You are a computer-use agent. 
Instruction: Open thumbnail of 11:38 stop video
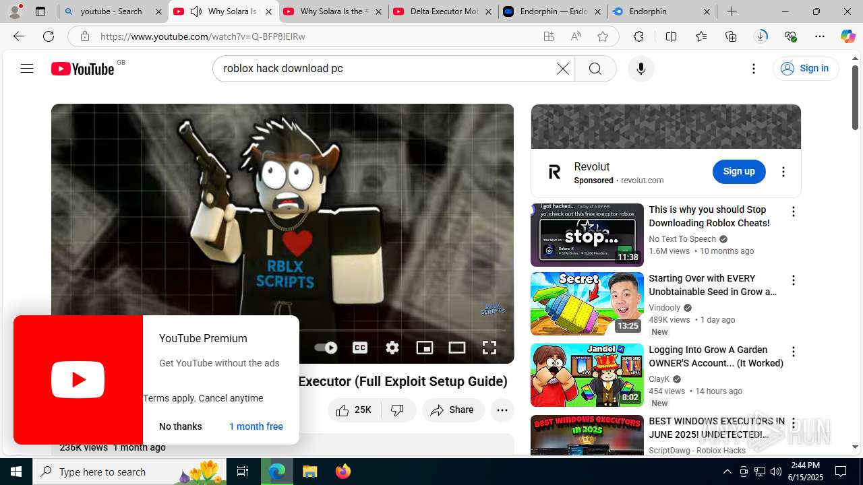[x=587, y=235]
